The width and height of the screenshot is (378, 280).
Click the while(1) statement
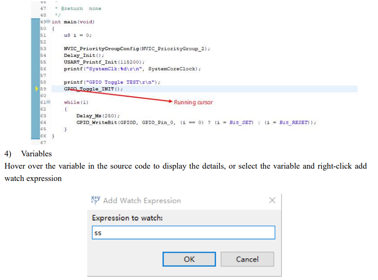click(76, 102)
